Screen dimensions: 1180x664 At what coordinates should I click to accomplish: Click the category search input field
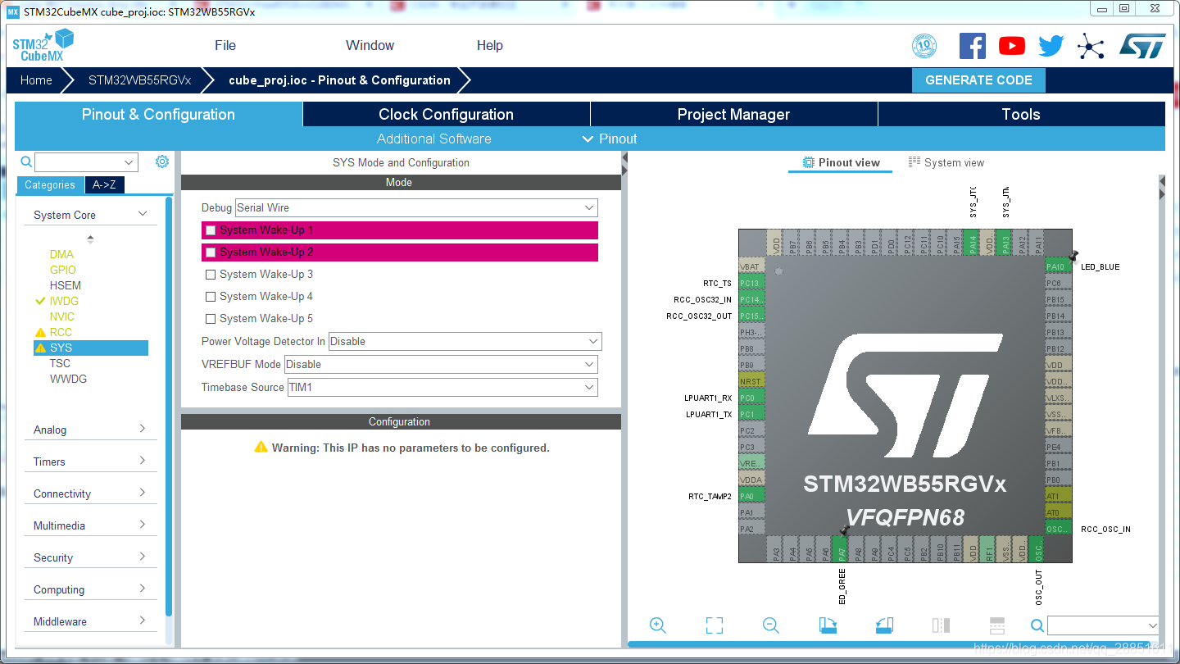tap(86, 162)
